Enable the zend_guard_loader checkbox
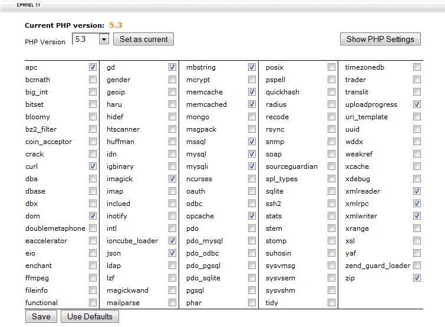 coord(417,266)
